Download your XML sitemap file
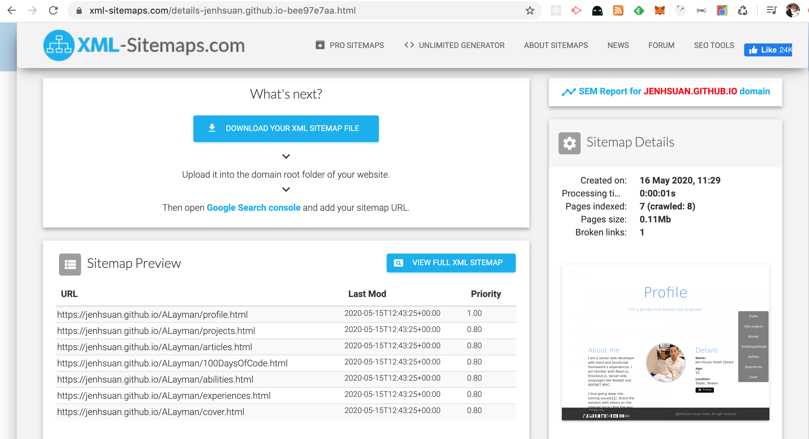Image resolution: width=809 pixels, height=439 pixels. coord(286,128)
